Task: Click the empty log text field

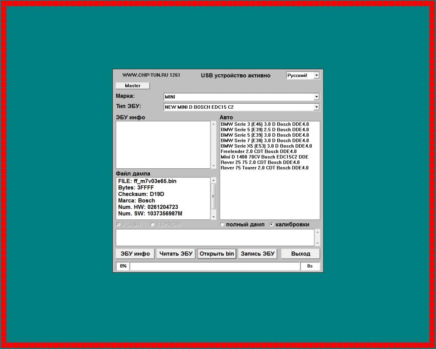Action: [215, 237]
